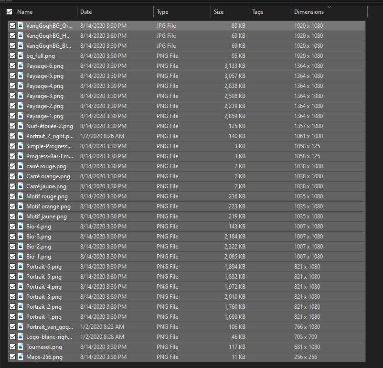Uncheck the Maps-256.png checkbox
The image size is (383, 368).
point(13,357)
